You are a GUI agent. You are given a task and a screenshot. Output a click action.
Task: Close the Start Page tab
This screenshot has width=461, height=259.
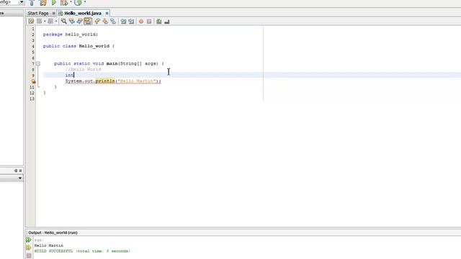point(53,13)
